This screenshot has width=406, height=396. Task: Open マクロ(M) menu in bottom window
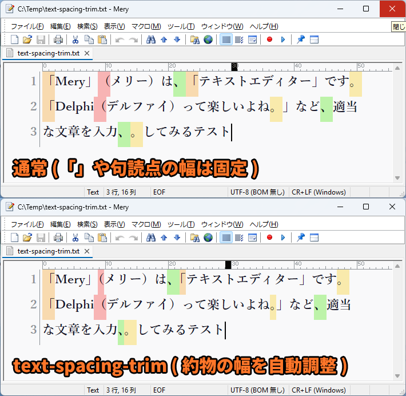click(x=146, y=224)
